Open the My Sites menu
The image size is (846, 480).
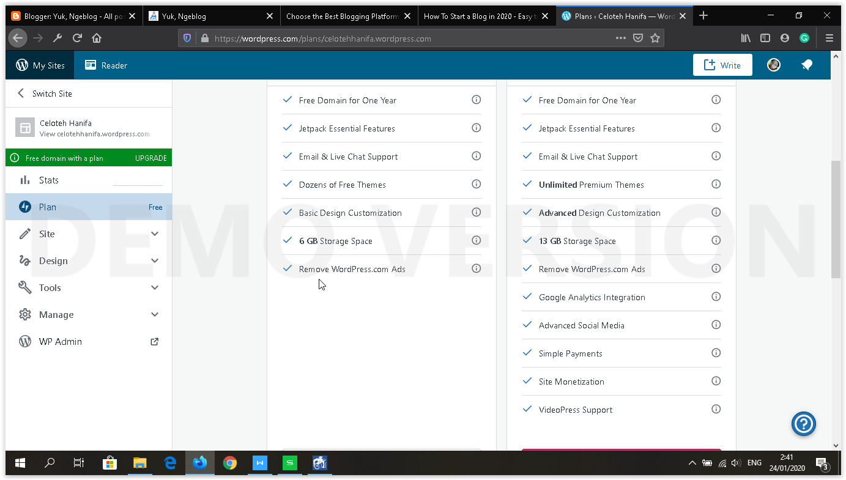40,65
